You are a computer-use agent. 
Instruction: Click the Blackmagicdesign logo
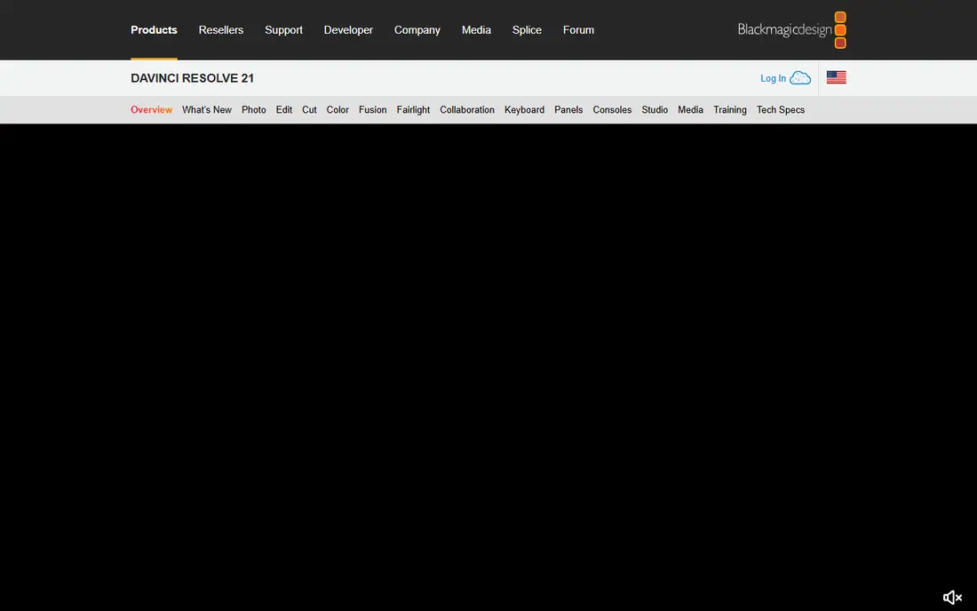(x=791, y=30)
